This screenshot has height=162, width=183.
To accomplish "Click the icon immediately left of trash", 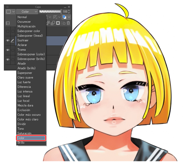I will pos(63,23).
